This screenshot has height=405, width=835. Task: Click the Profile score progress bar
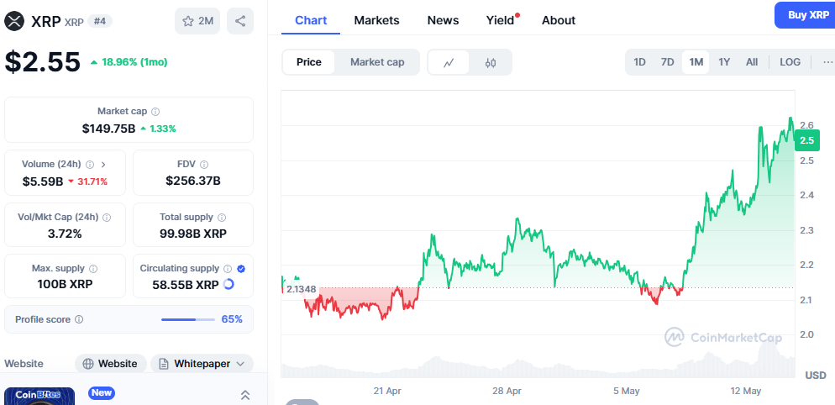(x=186, y=320)
